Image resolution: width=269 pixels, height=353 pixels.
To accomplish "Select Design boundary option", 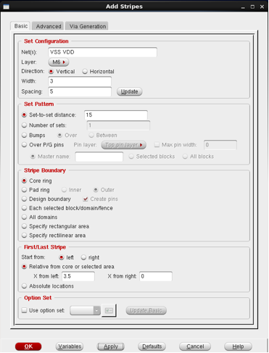I will (24, 199).
